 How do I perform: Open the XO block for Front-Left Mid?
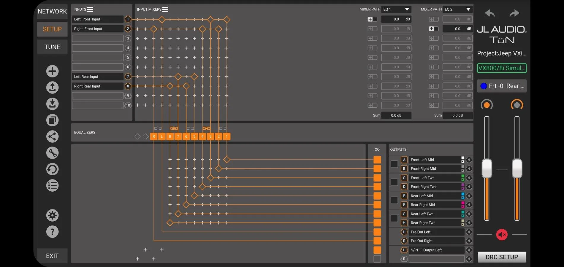pos(377,160)
